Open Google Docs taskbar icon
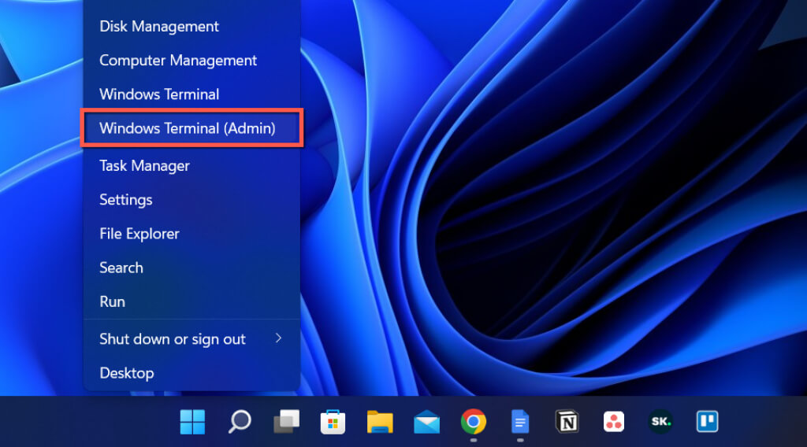Viewport: 807px width, 447px height. pos(520,422)
